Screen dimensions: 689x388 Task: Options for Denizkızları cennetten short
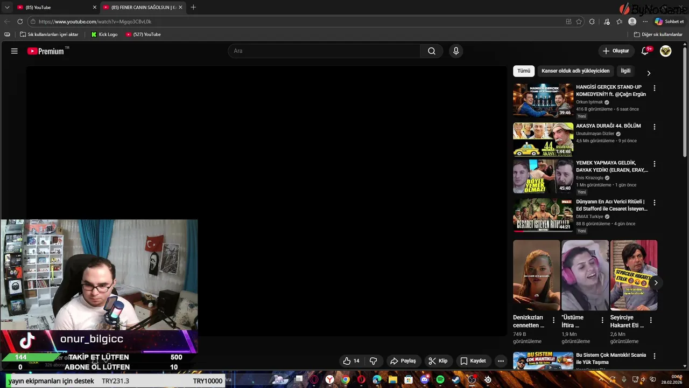click(x=553, y=320)
